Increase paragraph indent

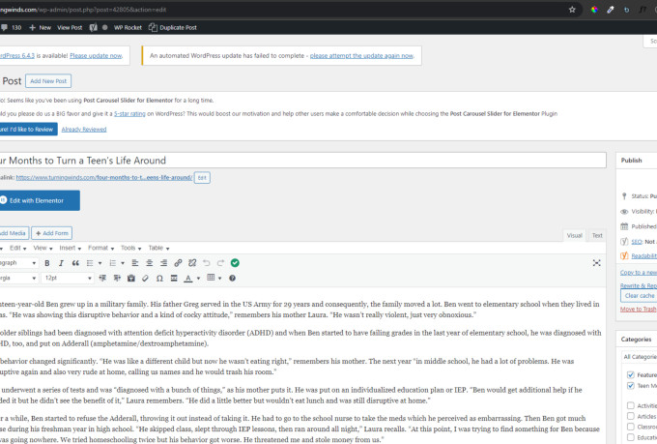pyautogui.click(x=117, y=279)
